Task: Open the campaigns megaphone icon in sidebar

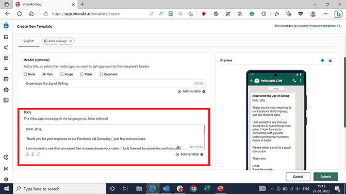Action: pos(6,47)
